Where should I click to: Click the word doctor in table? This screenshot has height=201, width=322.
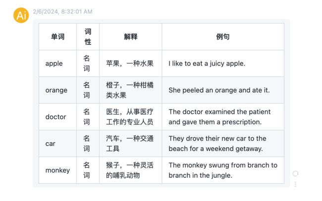point(55,117)
